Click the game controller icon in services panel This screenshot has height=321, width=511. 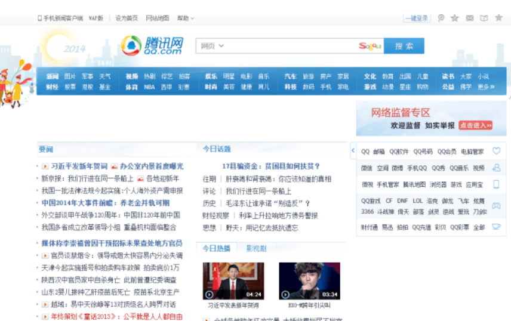point(496,206)
